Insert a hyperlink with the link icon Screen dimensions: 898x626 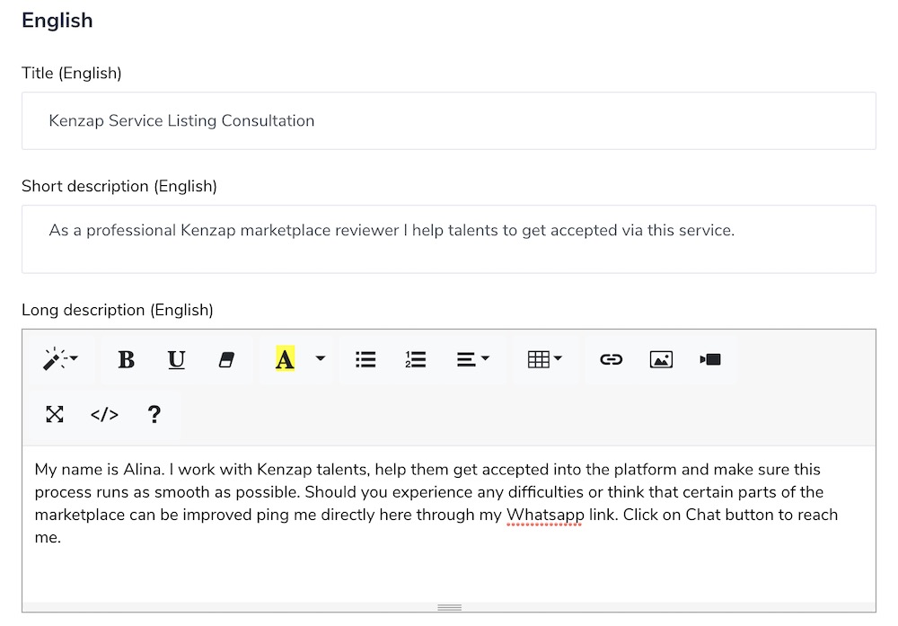[x=611, y=359]
